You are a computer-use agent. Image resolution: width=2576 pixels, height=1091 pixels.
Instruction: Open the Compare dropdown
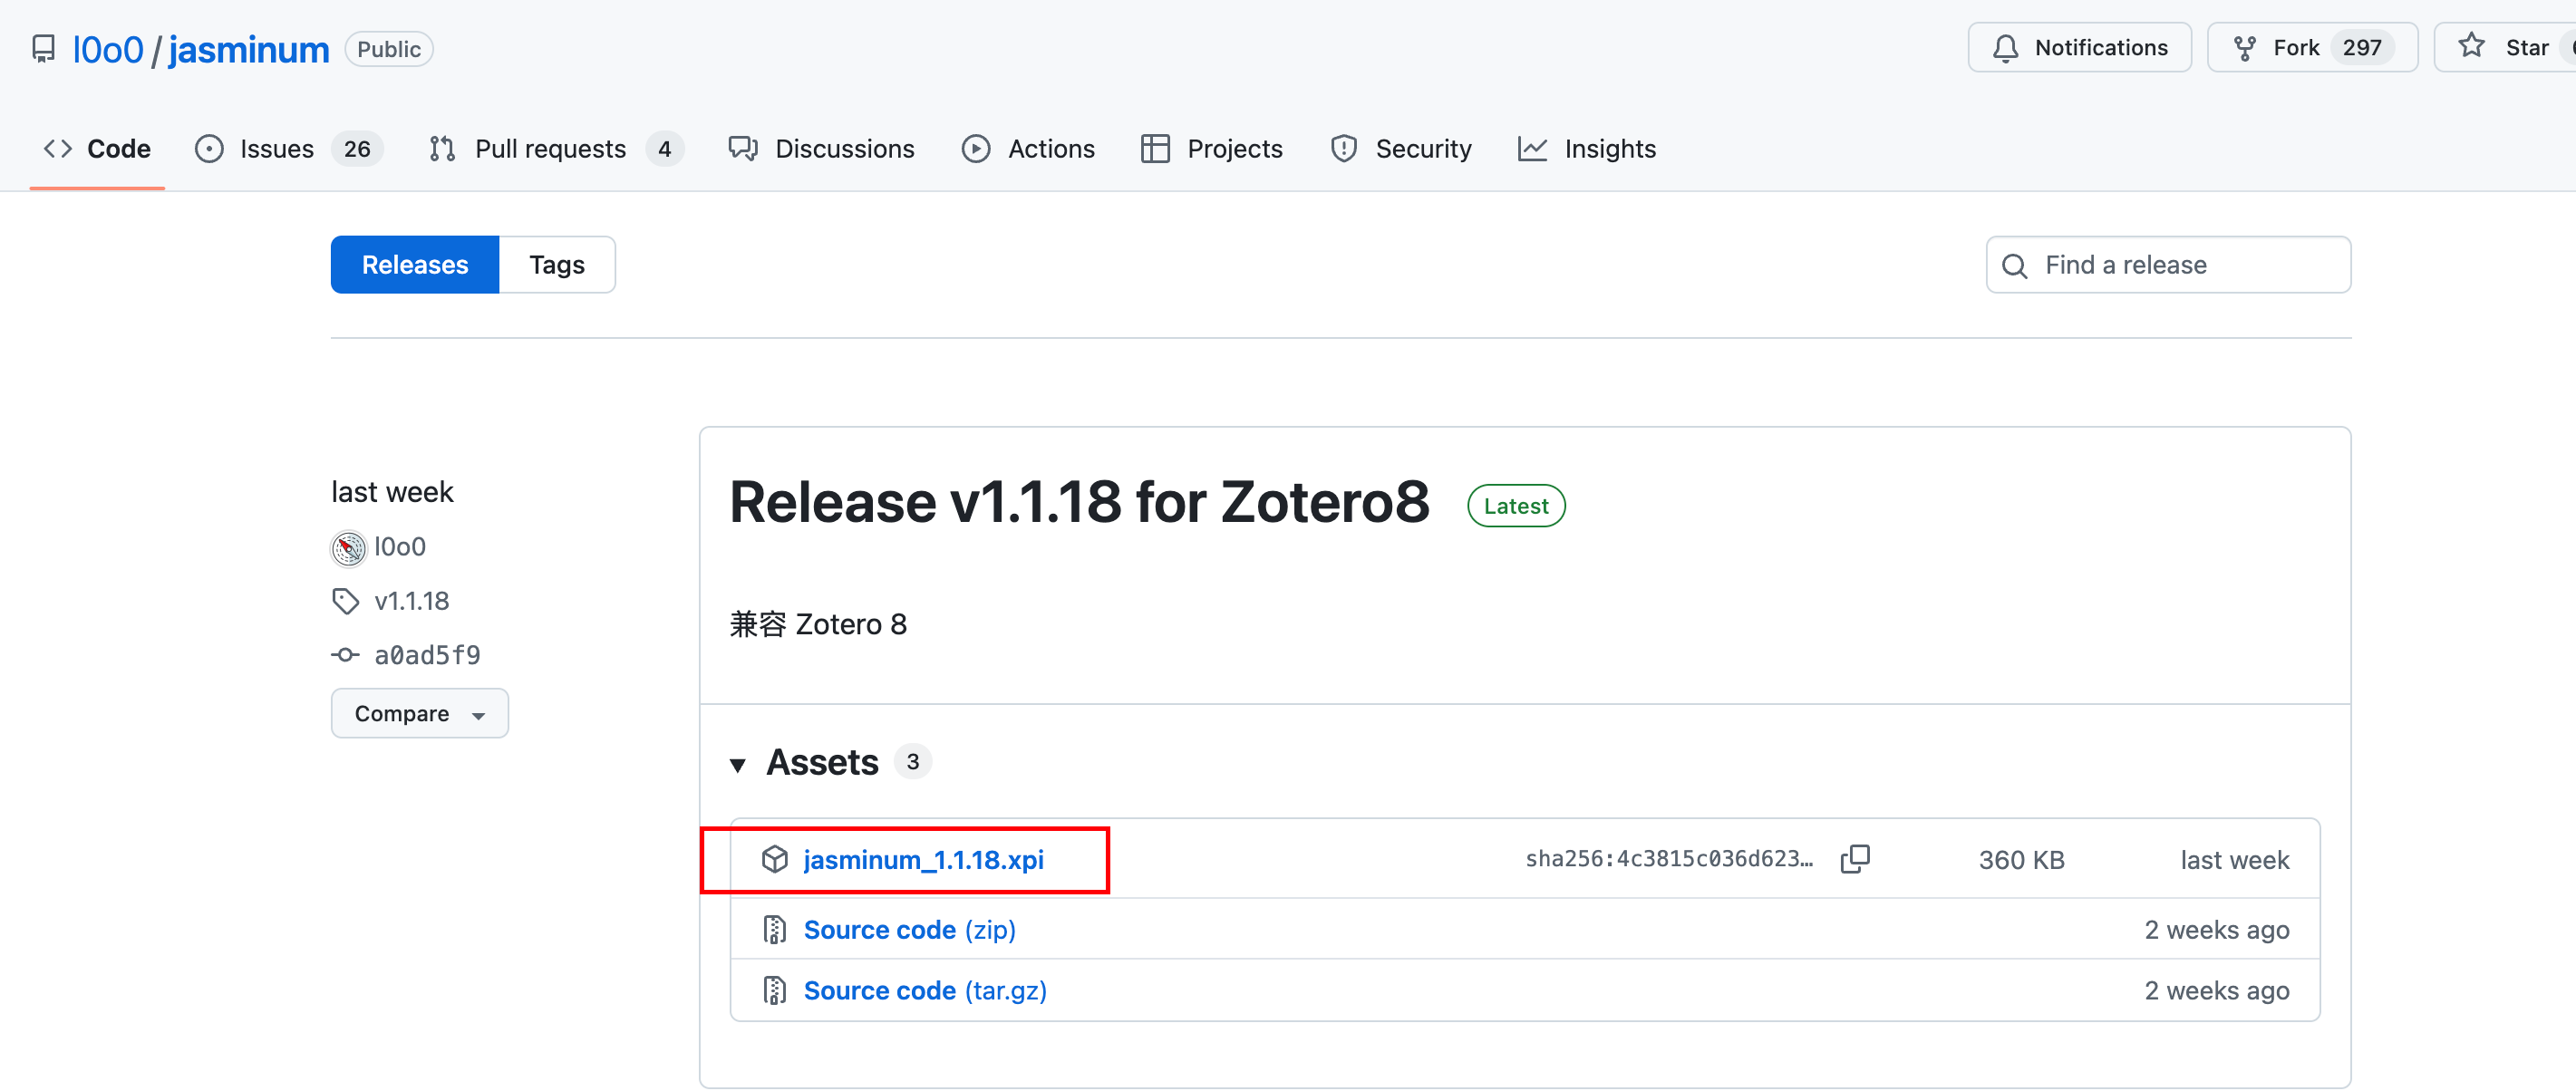420,713
